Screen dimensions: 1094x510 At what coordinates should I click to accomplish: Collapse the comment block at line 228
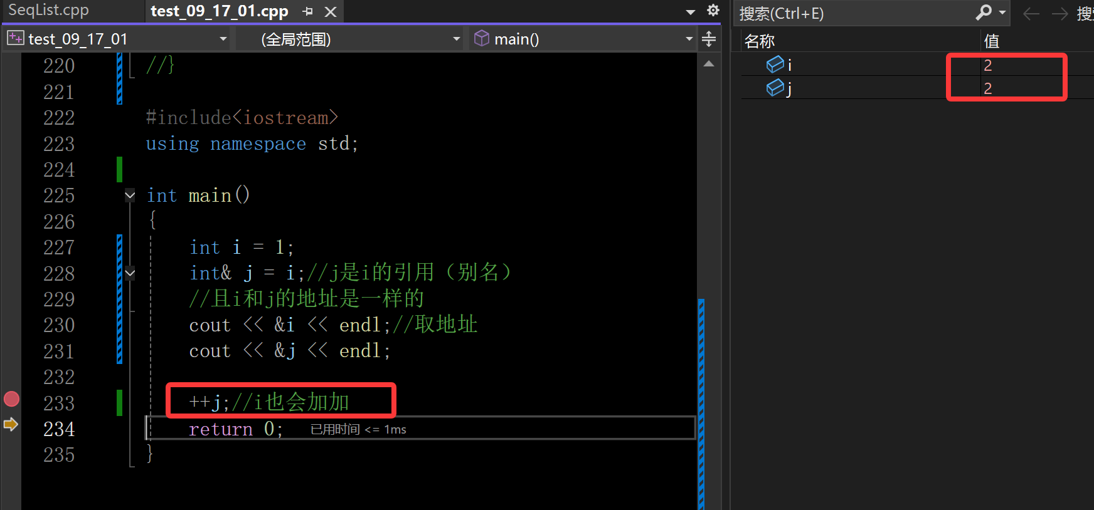point(130,273)
